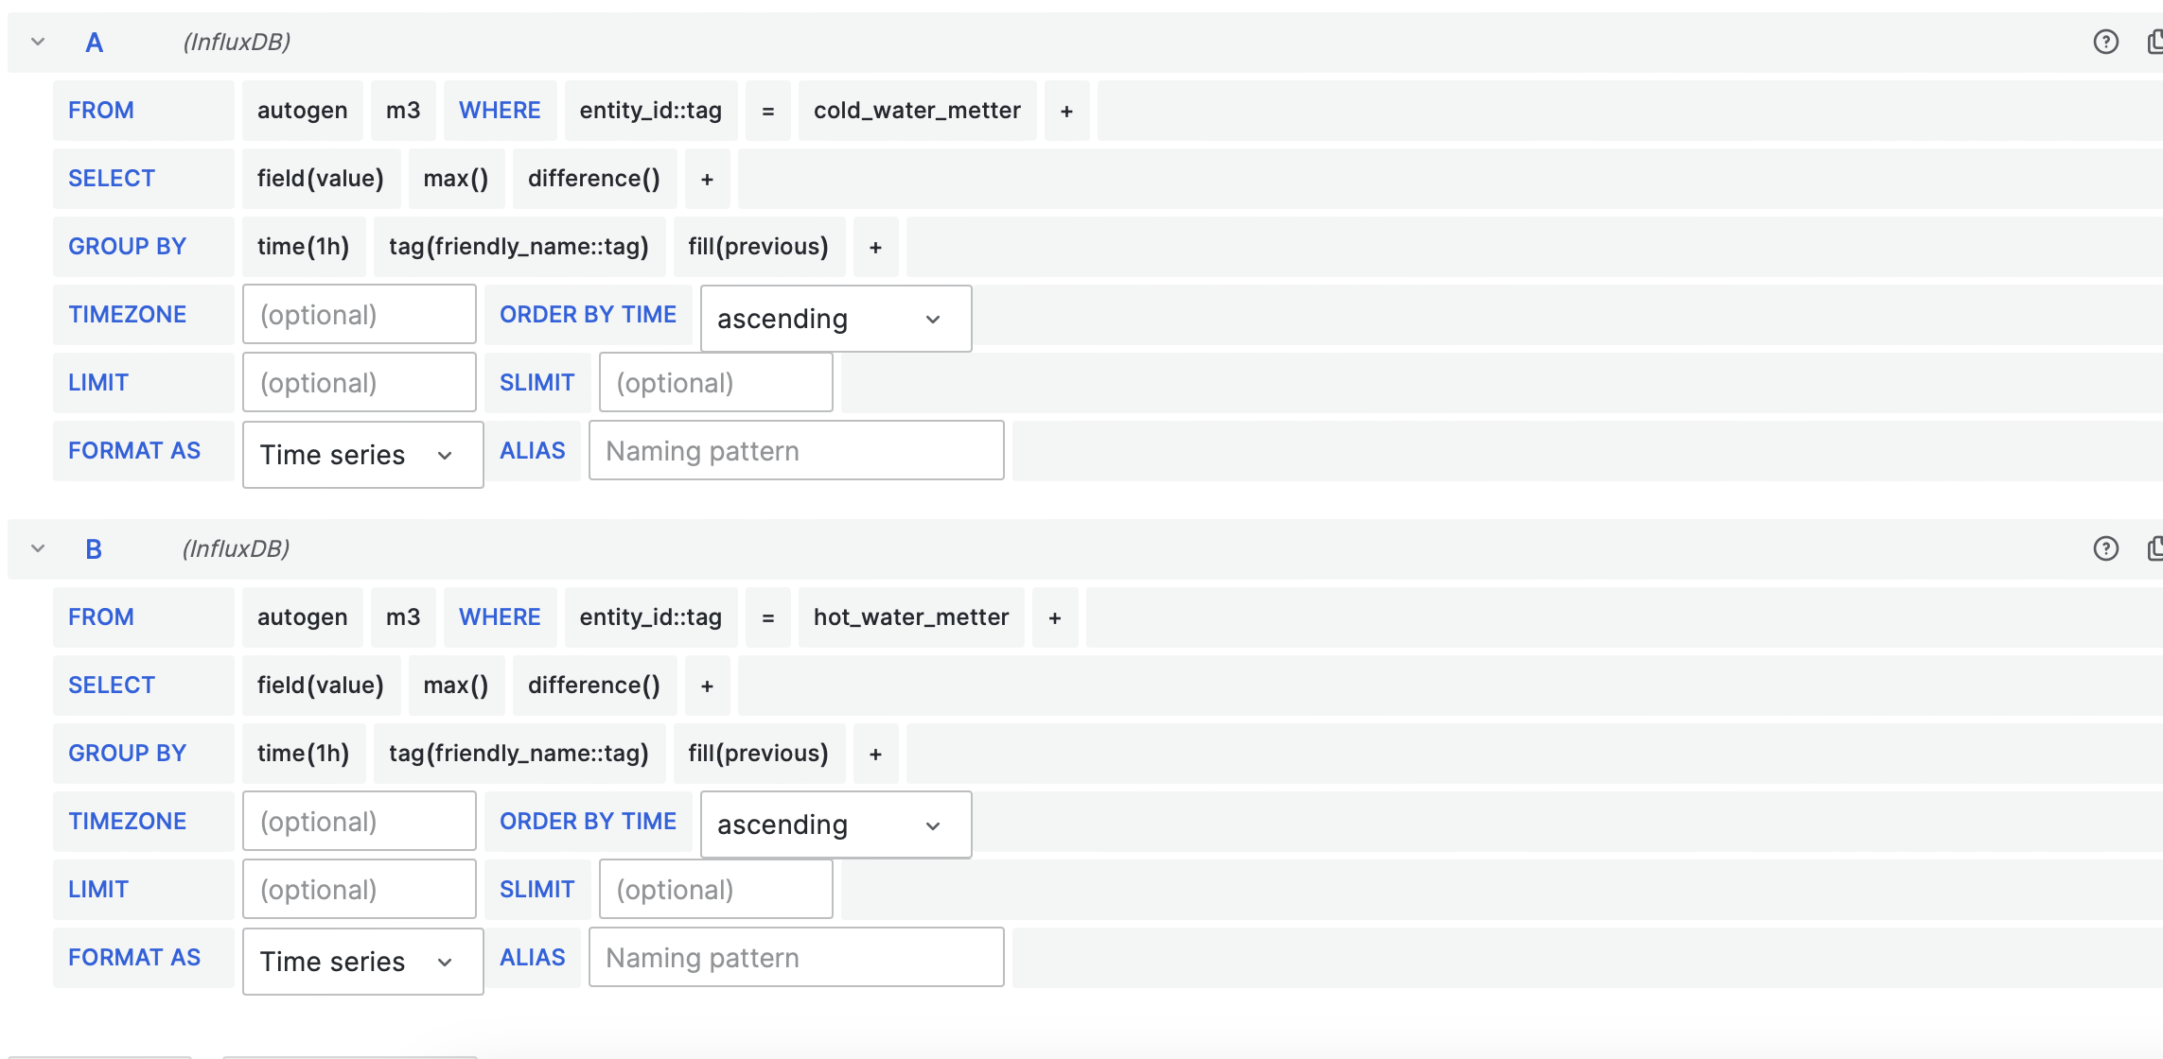Open FORMAT AS Time series dropdown in query A
Screen dimensions: 2163x1059
click(x=362, y=455)
